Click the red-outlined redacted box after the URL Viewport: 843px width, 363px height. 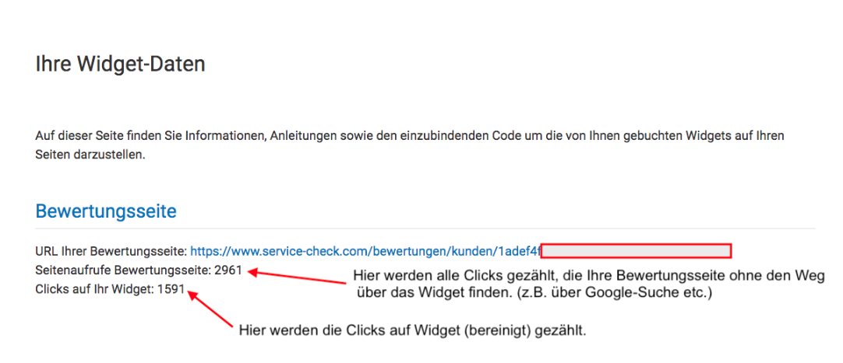click(x=636, y=250)
